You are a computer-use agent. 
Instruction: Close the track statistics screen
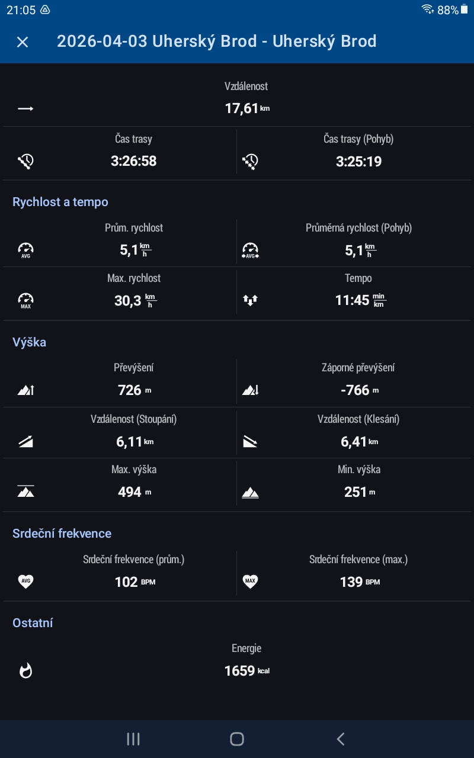pos(23,42)
